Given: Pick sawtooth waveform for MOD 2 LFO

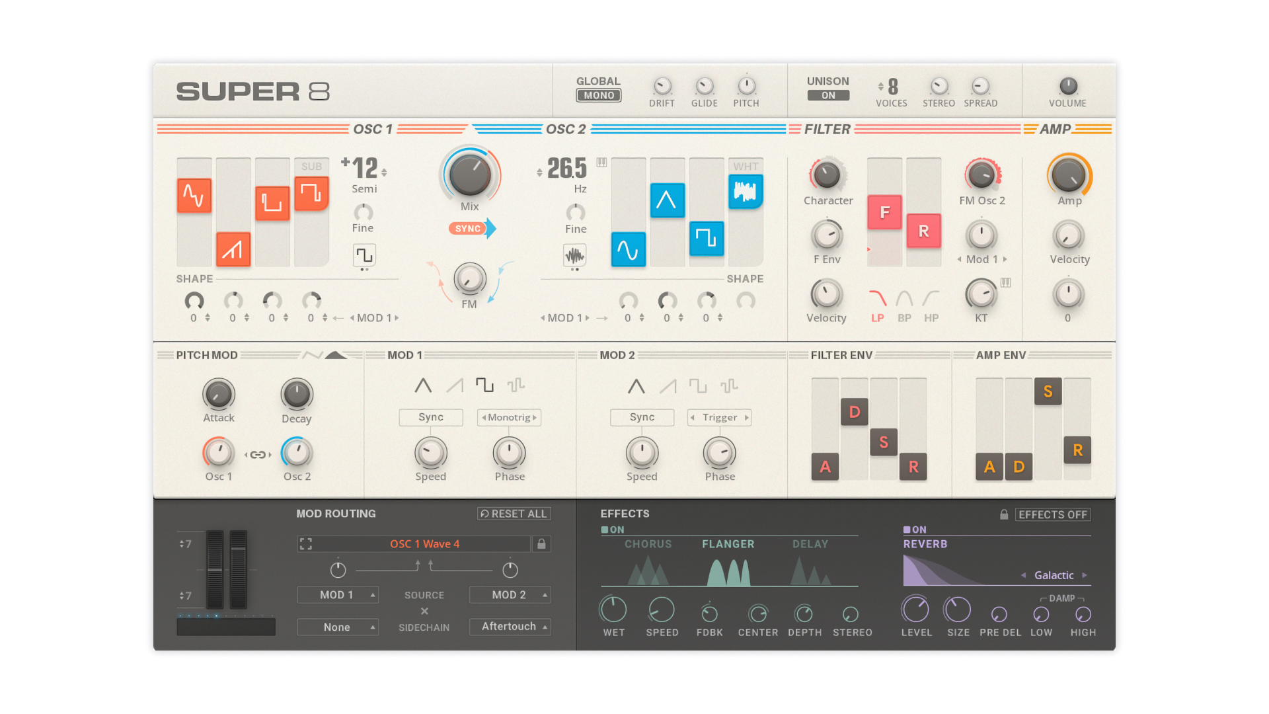Looking at the screenshot, I should click(x=668, y=385).
